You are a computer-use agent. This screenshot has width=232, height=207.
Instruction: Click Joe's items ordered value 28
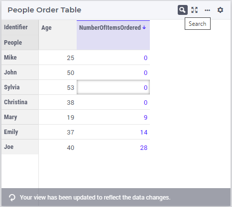[x=144, y=147]
